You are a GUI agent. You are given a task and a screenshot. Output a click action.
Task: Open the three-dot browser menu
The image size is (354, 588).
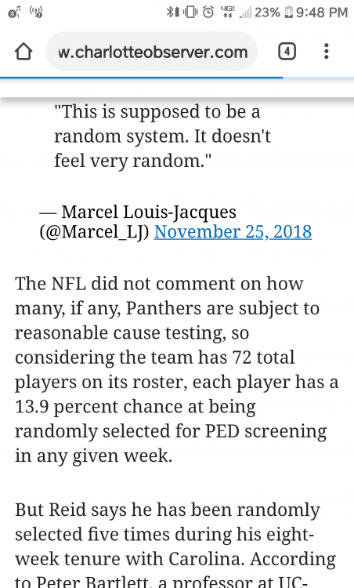(327, 52)
